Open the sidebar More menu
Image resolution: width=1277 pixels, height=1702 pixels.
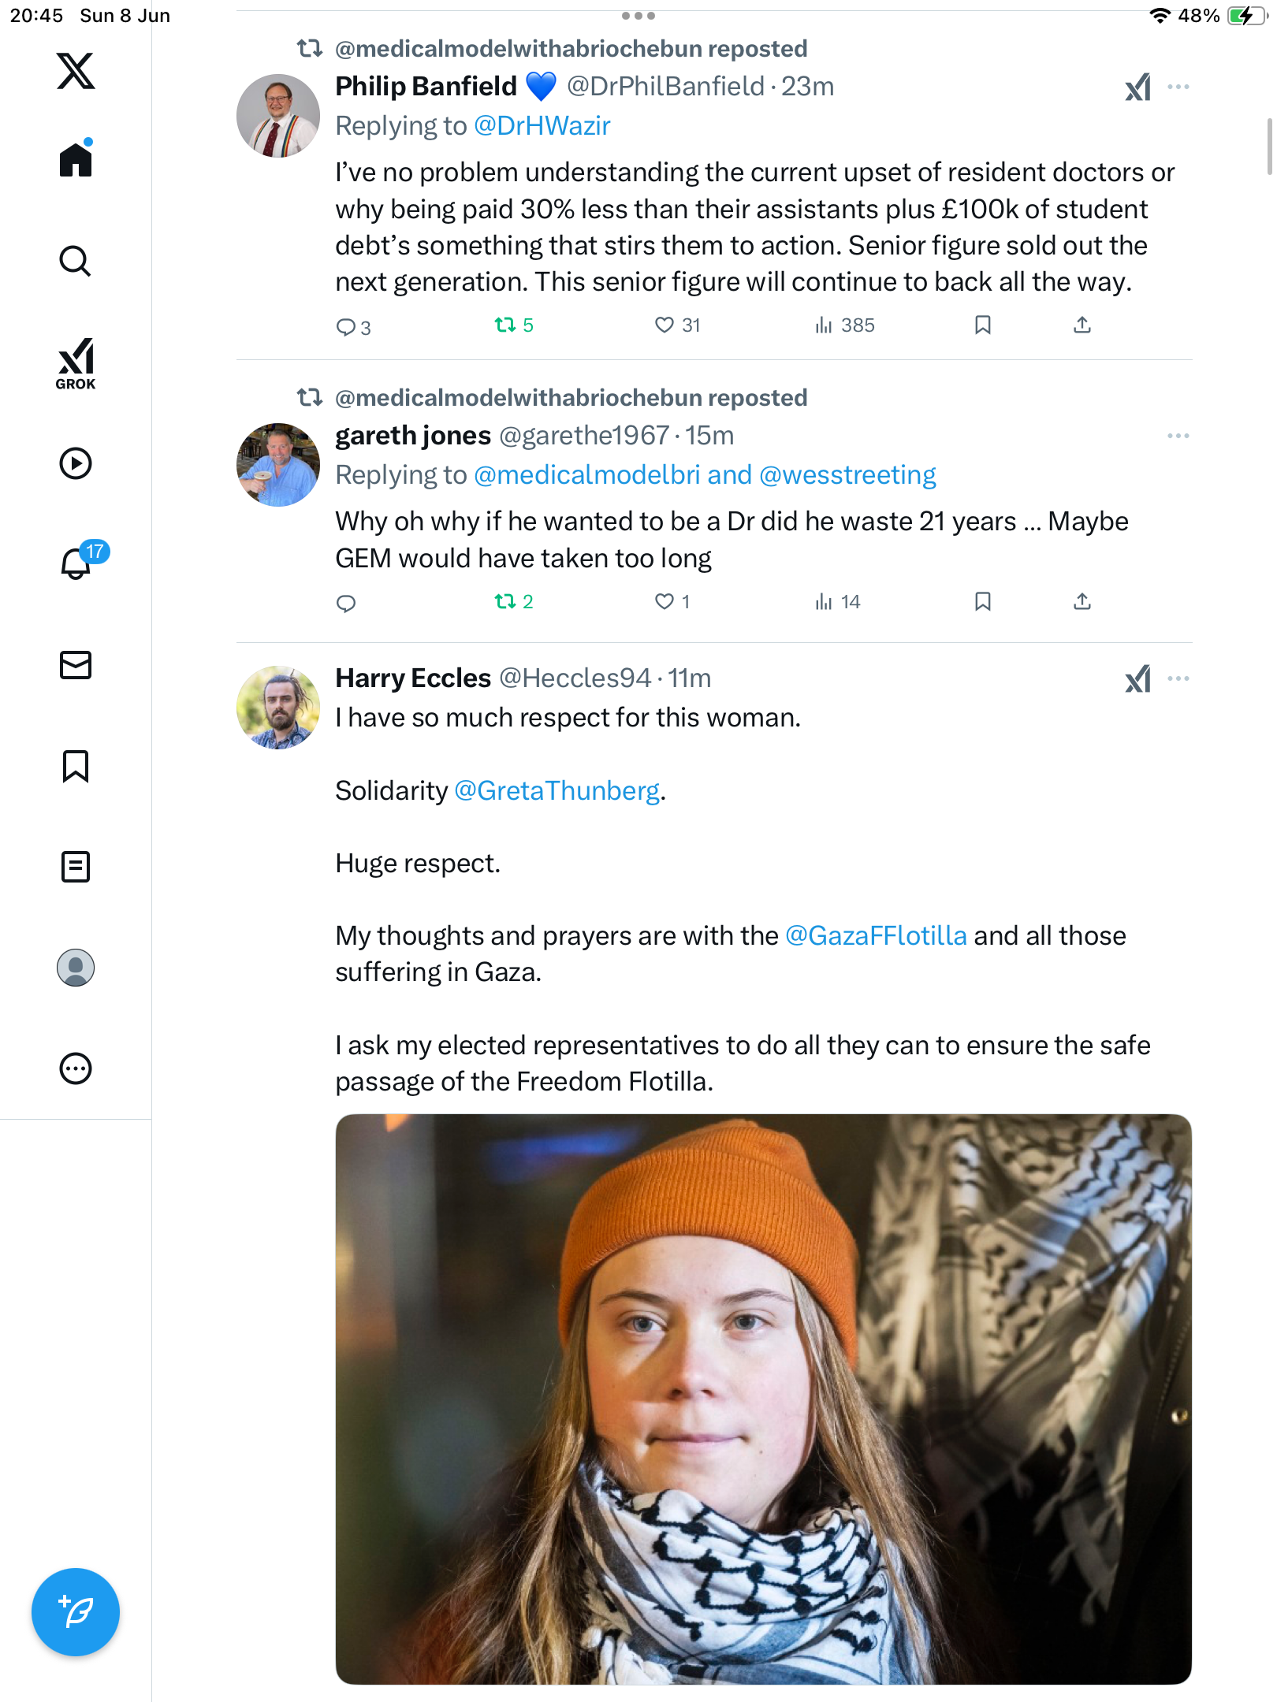[x=76, y=1068]
